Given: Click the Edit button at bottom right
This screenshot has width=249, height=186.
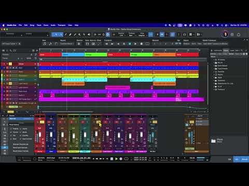Looking at the screenshot, I should coord(230,159).
